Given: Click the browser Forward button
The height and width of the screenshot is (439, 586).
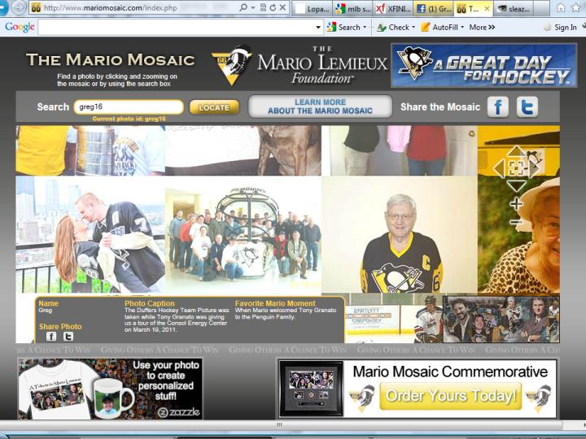Looking at the screenshot, I should click(x=19, y=7).
